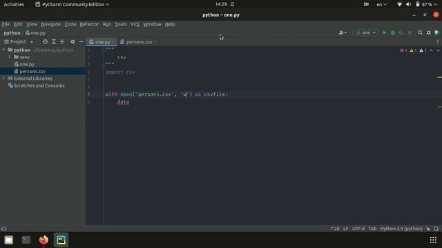
Task: Open Project panel options gear
Action: (73, 41)
